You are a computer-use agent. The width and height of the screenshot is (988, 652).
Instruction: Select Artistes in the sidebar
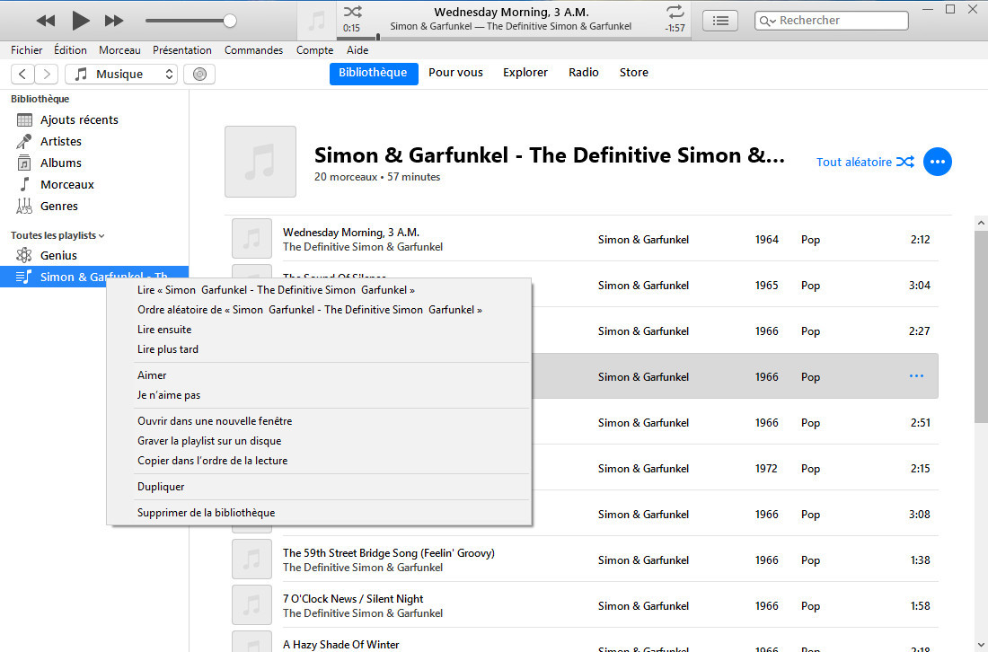coord(94,141)
